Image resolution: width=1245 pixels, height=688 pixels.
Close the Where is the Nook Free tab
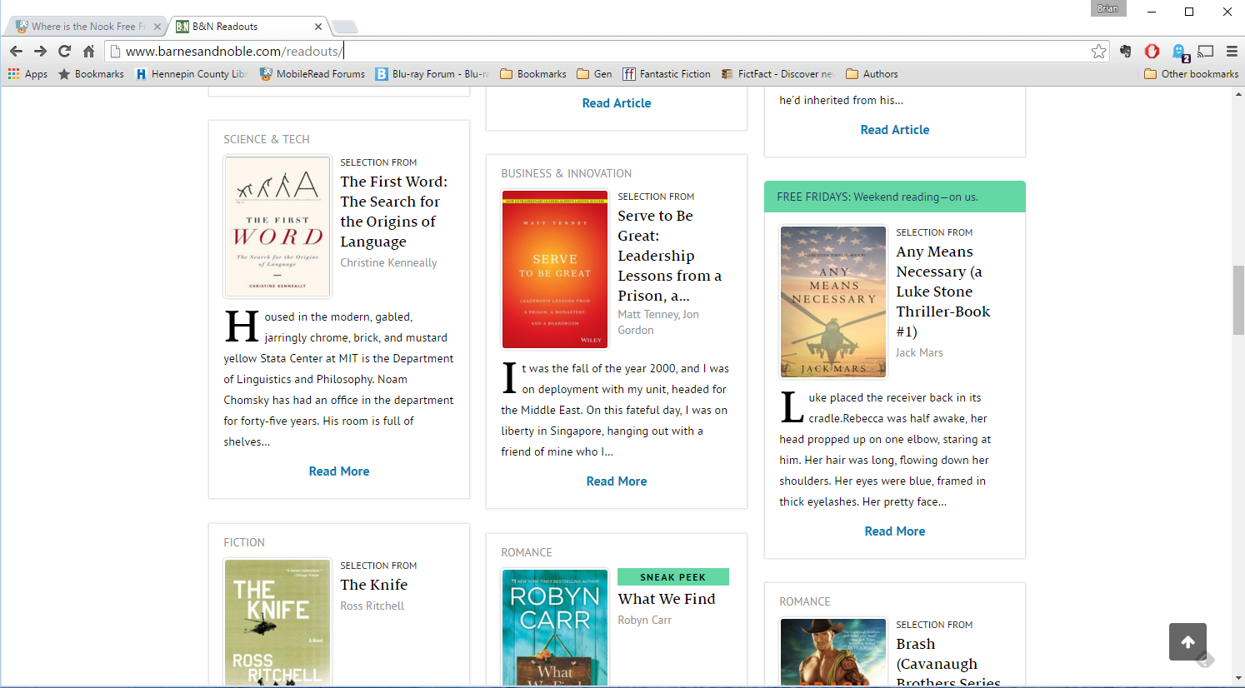(157, 27)
